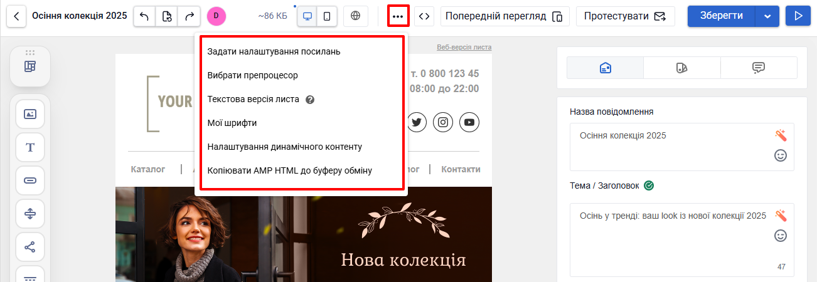Open help icon next to Текстова версія листа
This screenshot has height=282, width=817.
309,99
